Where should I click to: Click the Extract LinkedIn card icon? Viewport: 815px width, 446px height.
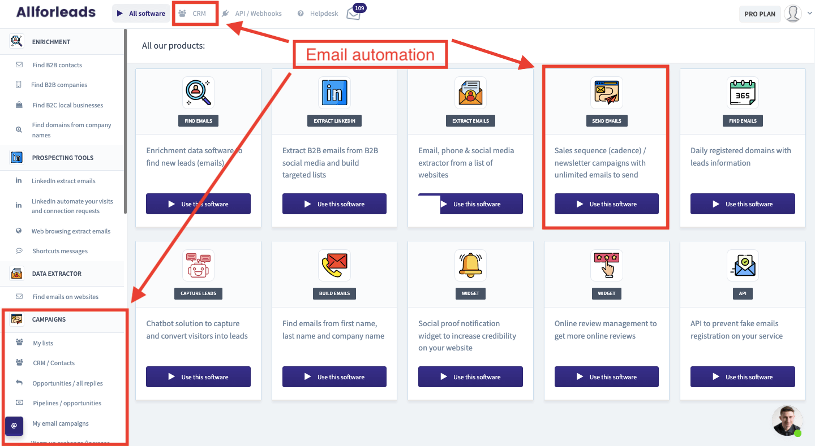click(x=334, y=93)
